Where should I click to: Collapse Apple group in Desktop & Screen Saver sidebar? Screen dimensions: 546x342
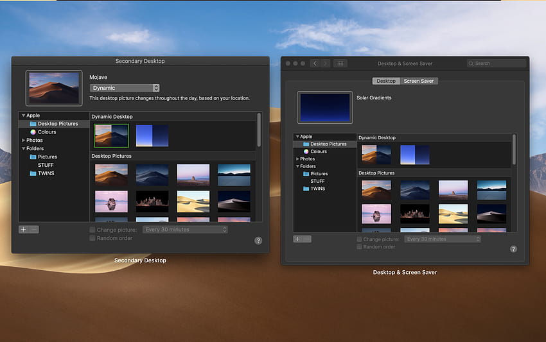[297, 137]
